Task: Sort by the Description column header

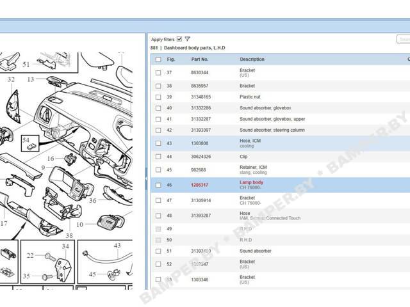Action: click(252, 59)
